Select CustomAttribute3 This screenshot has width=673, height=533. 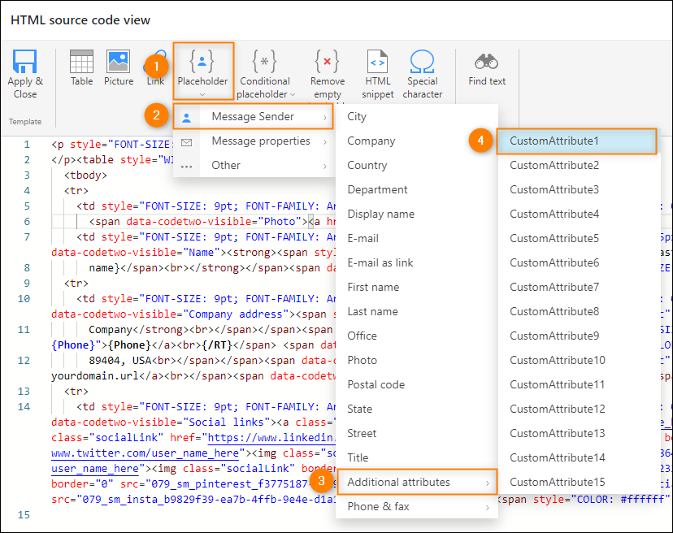(579, 189)
